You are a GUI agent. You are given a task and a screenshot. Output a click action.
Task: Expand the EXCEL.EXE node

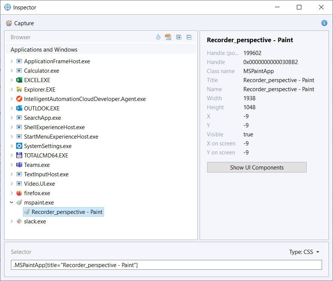[12, 80]
